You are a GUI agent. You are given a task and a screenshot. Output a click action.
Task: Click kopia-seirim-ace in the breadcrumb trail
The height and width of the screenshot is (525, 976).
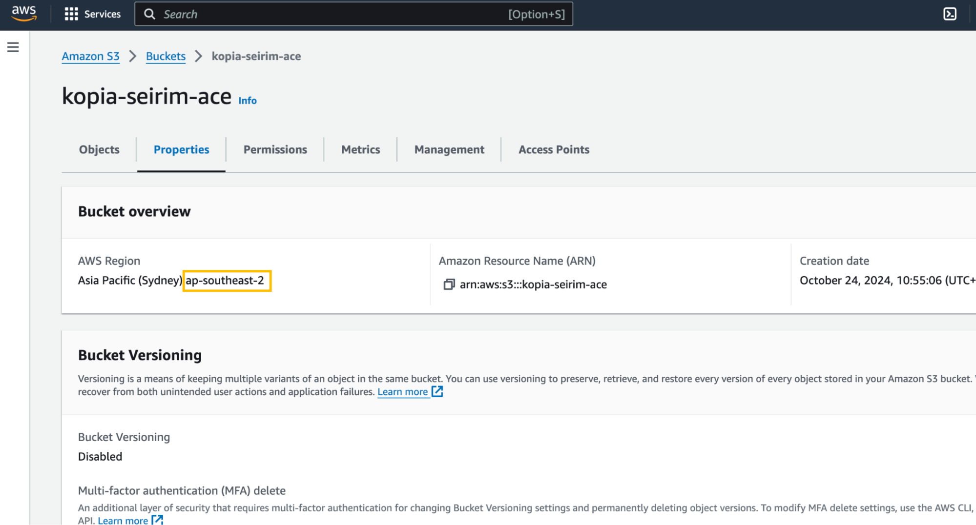point(256,56)
